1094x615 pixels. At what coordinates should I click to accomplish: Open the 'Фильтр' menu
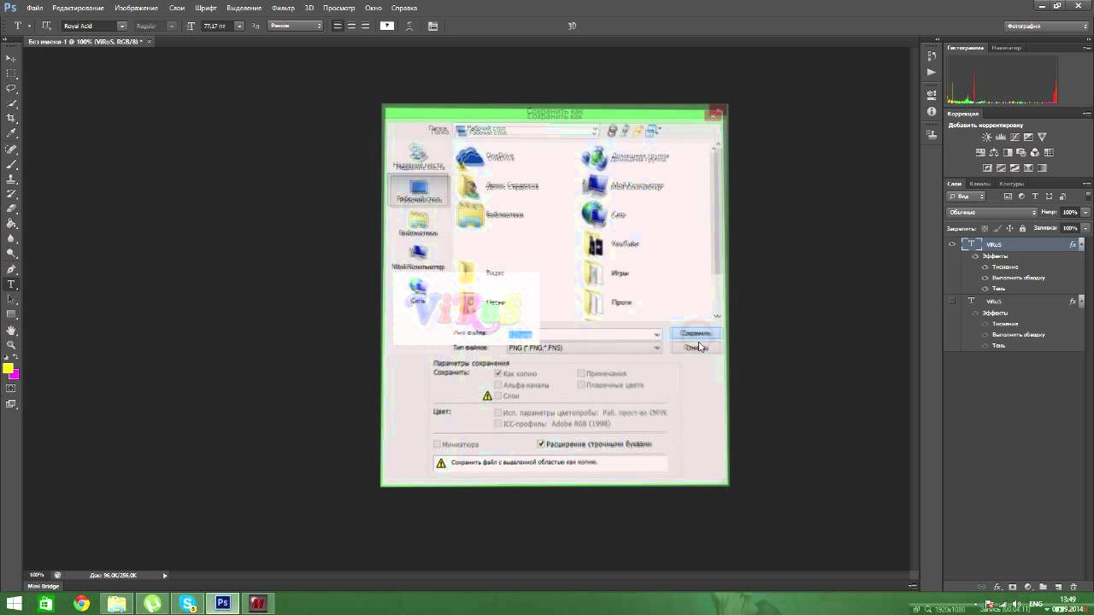coord(283,8)
